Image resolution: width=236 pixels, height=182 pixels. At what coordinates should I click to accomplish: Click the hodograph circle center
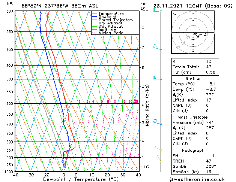point(193,33)
